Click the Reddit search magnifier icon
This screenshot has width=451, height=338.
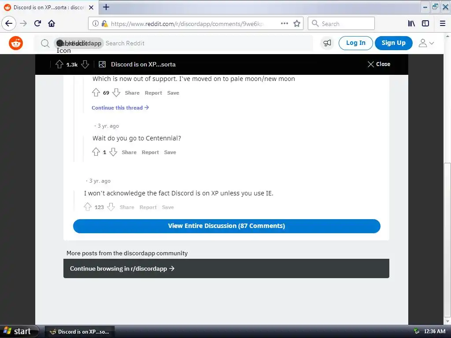tap(45, 44)
